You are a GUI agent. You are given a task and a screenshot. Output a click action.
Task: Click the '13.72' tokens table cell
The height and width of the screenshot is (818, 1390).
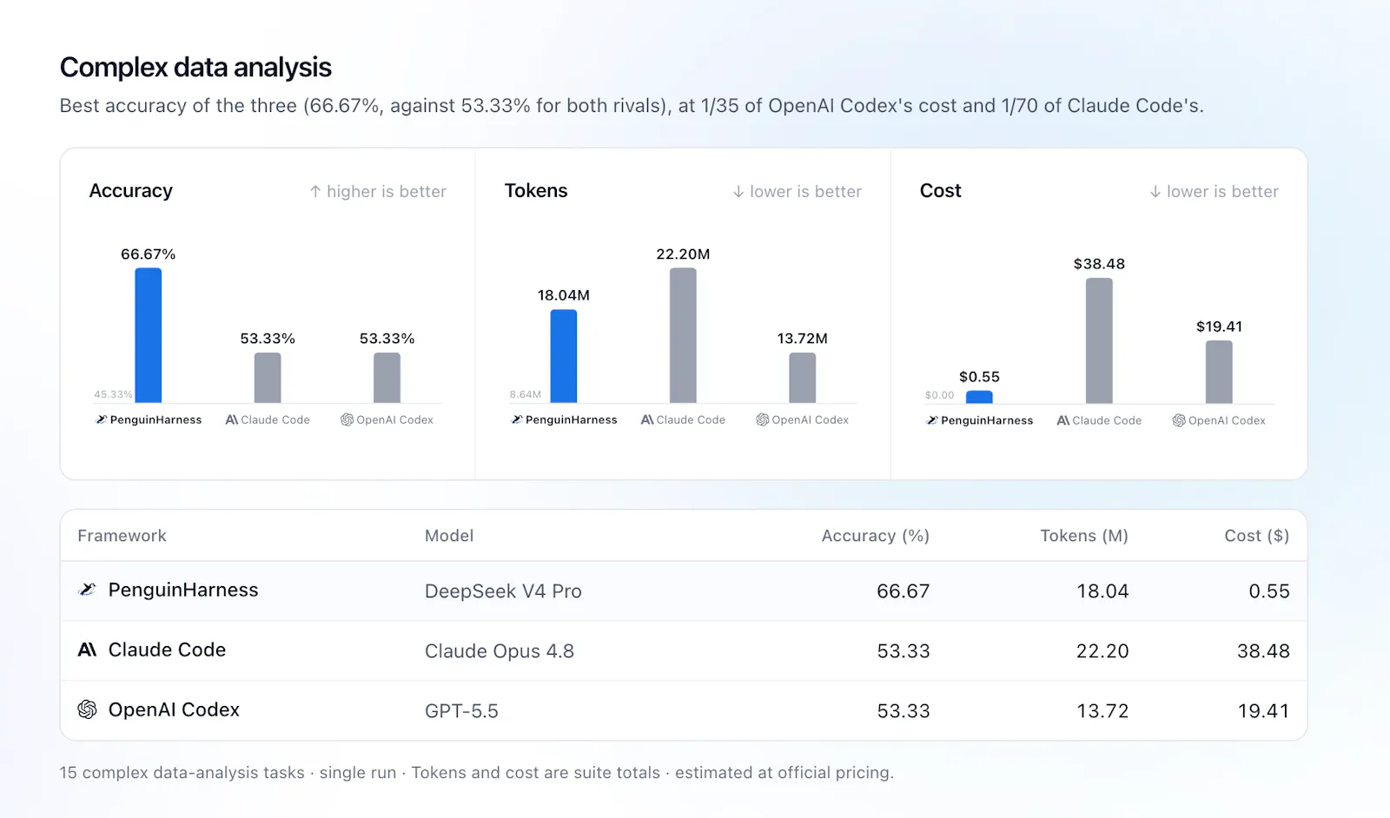coord(1102,711)
